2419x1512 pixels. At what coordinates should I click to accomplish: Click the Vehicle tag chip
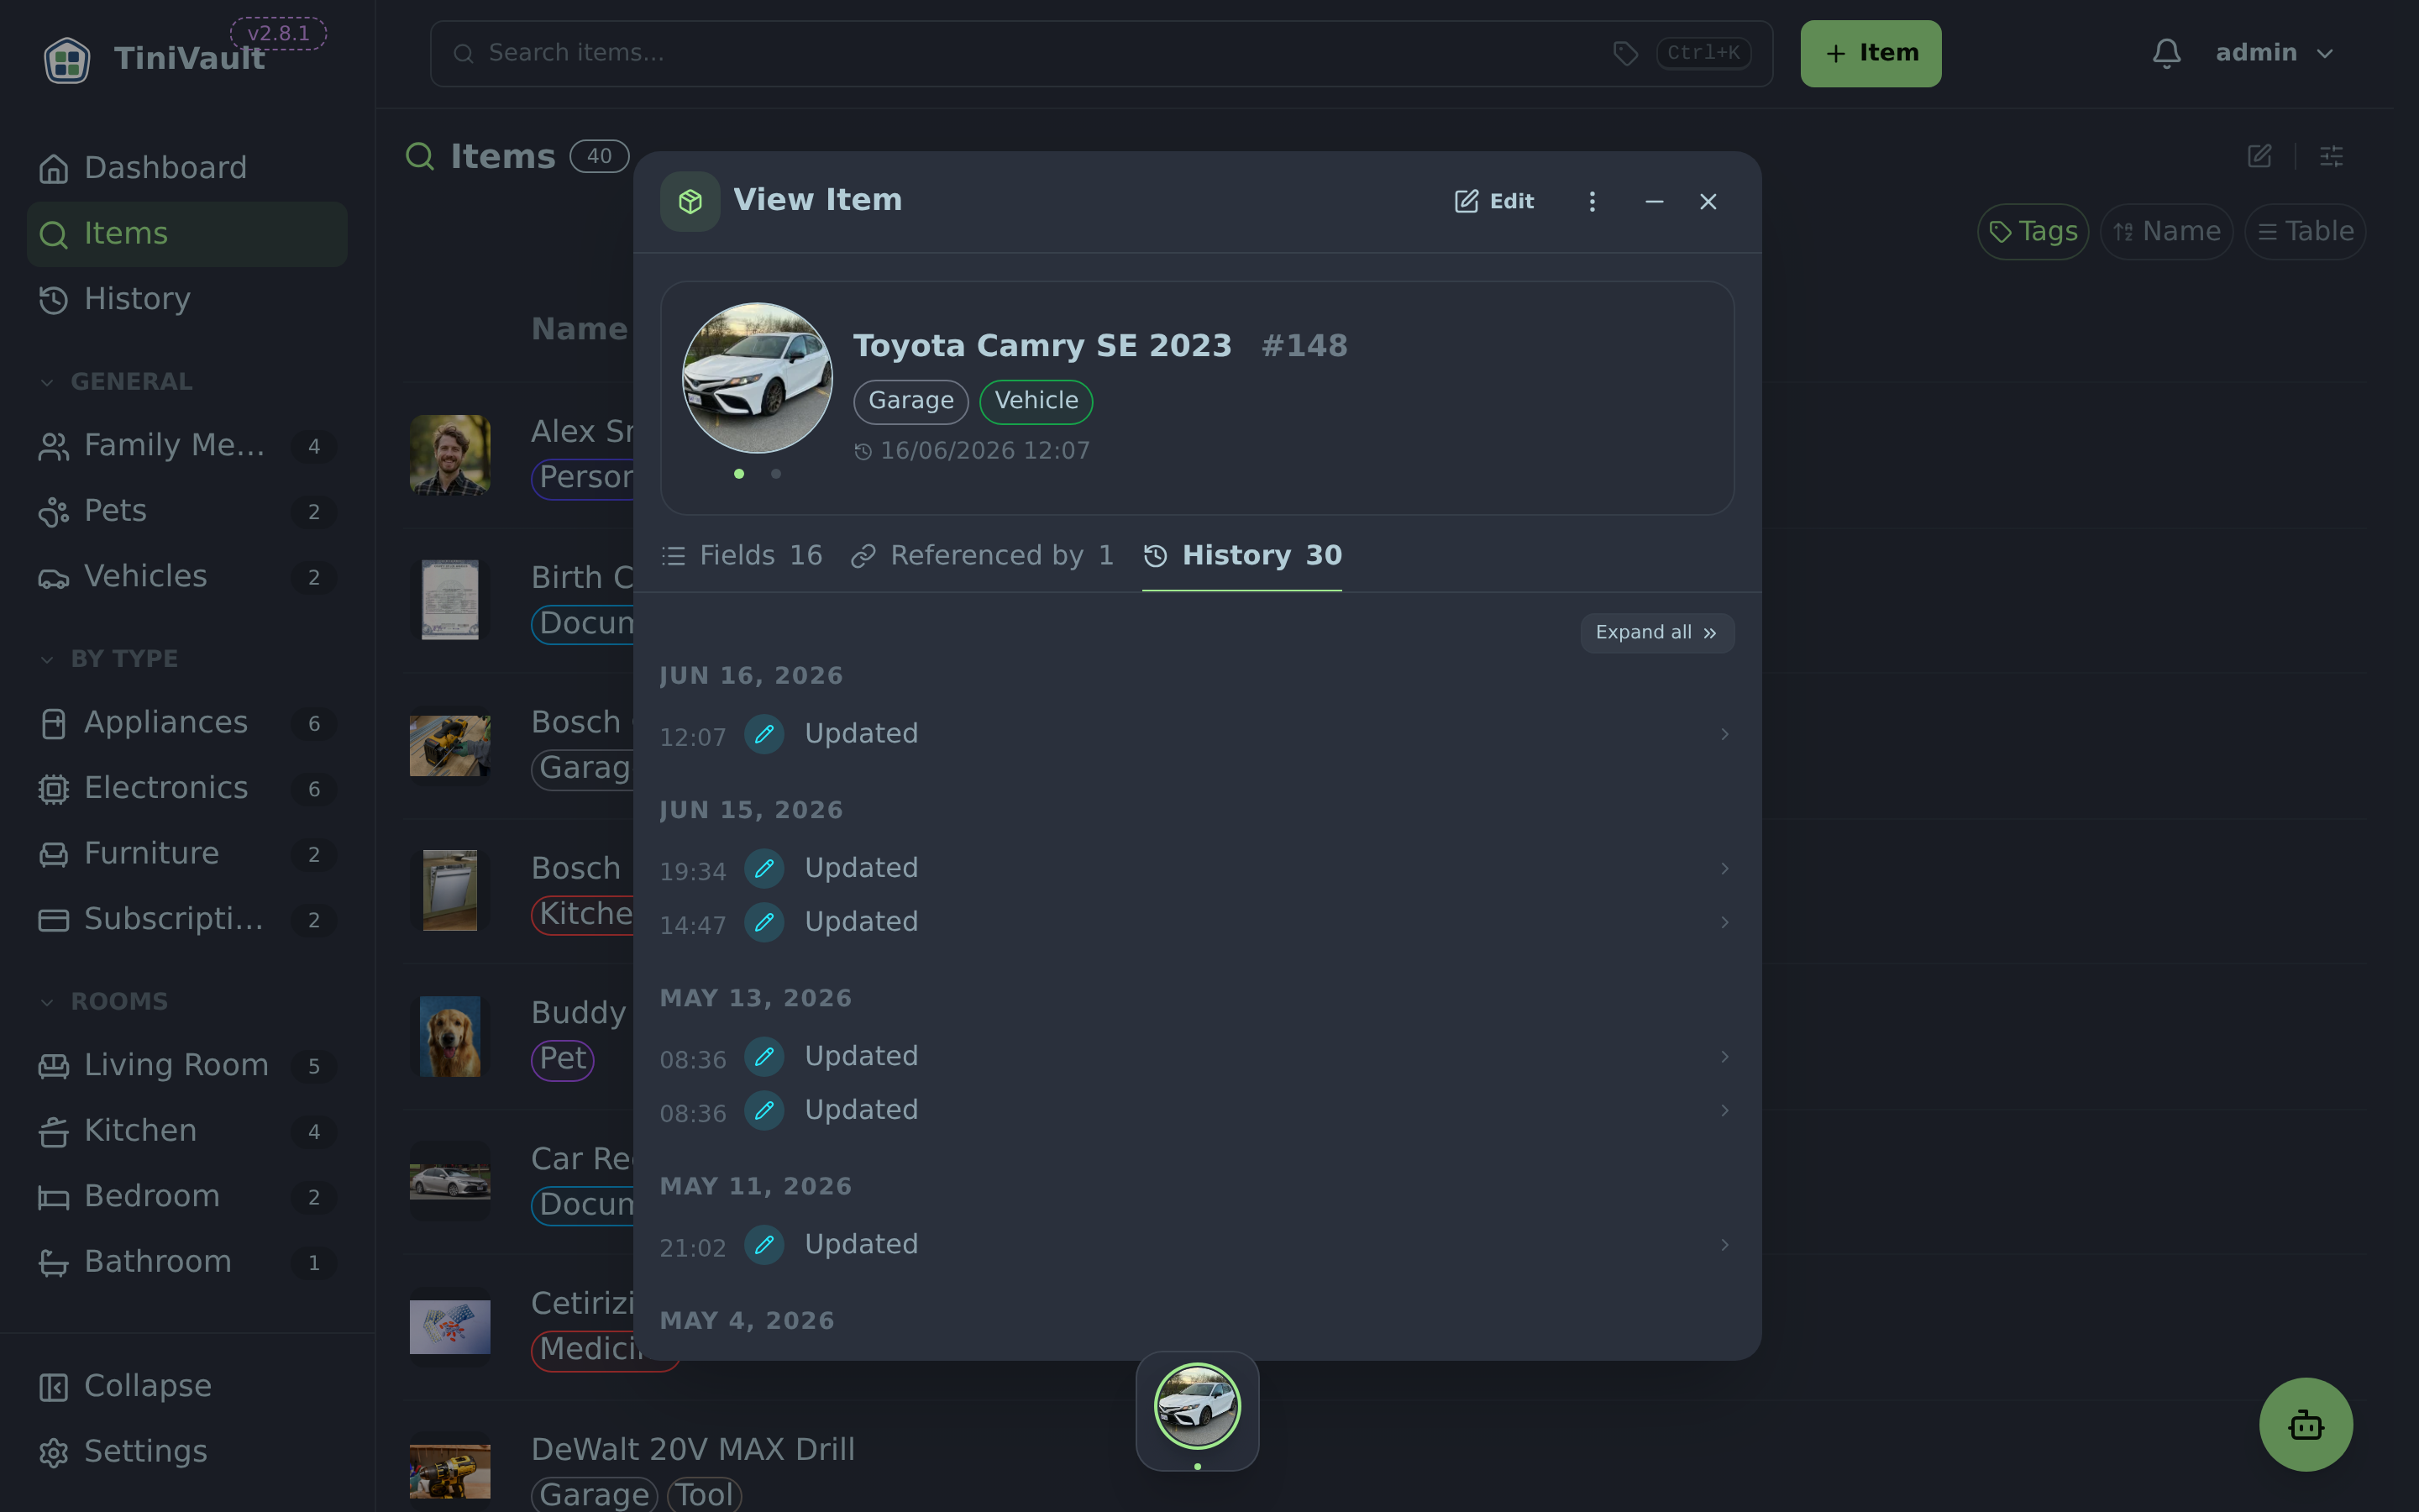(x=1036, y=402)
